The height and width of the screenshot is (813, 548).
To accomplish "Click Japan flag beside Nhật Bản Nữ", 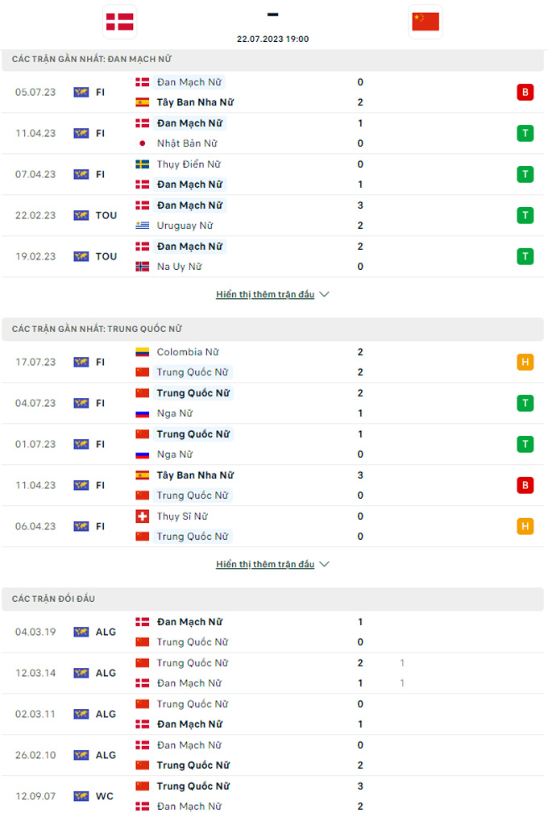I will [x=143, y=143].
